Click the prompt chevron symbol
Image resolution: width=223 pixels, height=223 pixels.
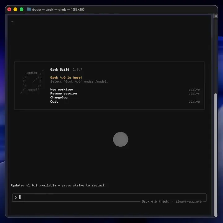coord(16,197)
